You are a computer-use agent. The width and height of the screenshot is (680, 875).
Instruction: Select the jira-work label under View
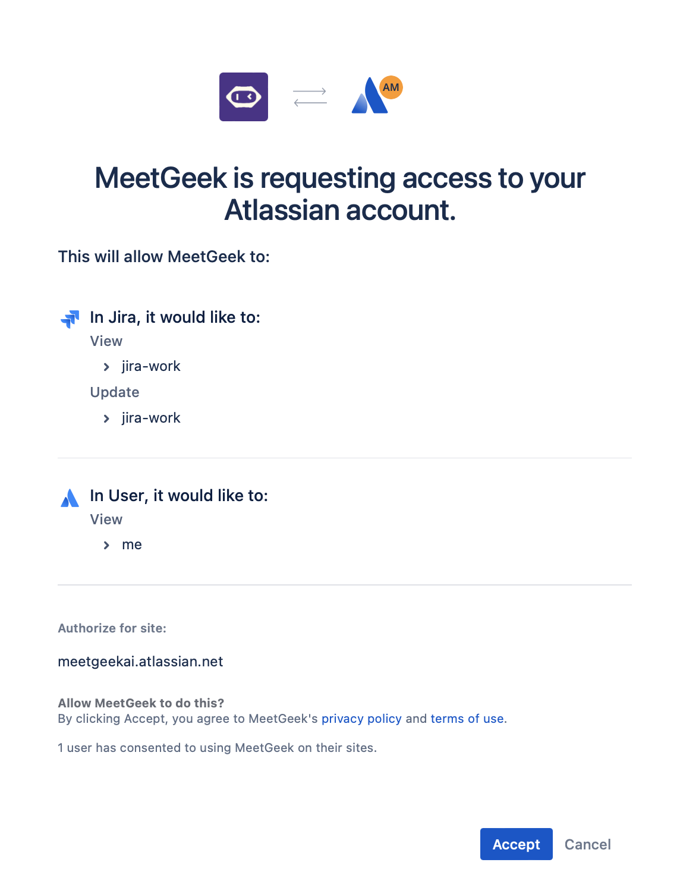151,366
